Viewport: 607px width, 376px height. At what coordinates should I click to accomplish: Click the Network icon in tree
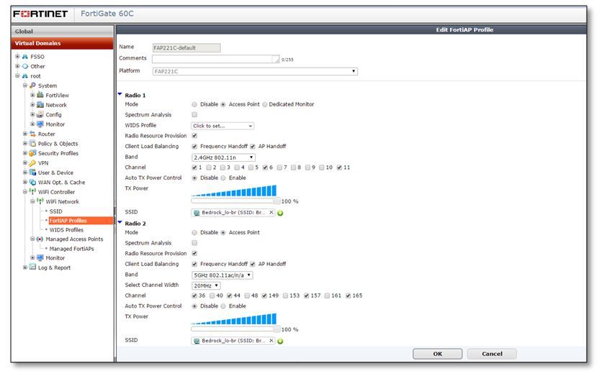40,105
